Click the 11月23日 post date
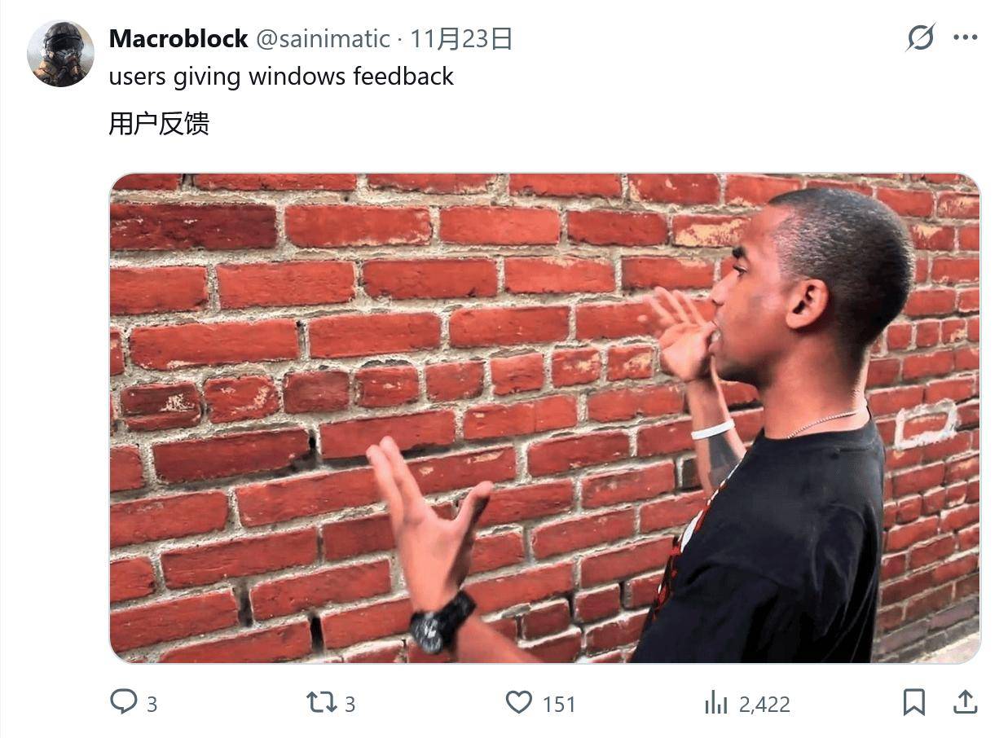Image resolution: width=1008 pixels, height=738 pixels. 461,38
